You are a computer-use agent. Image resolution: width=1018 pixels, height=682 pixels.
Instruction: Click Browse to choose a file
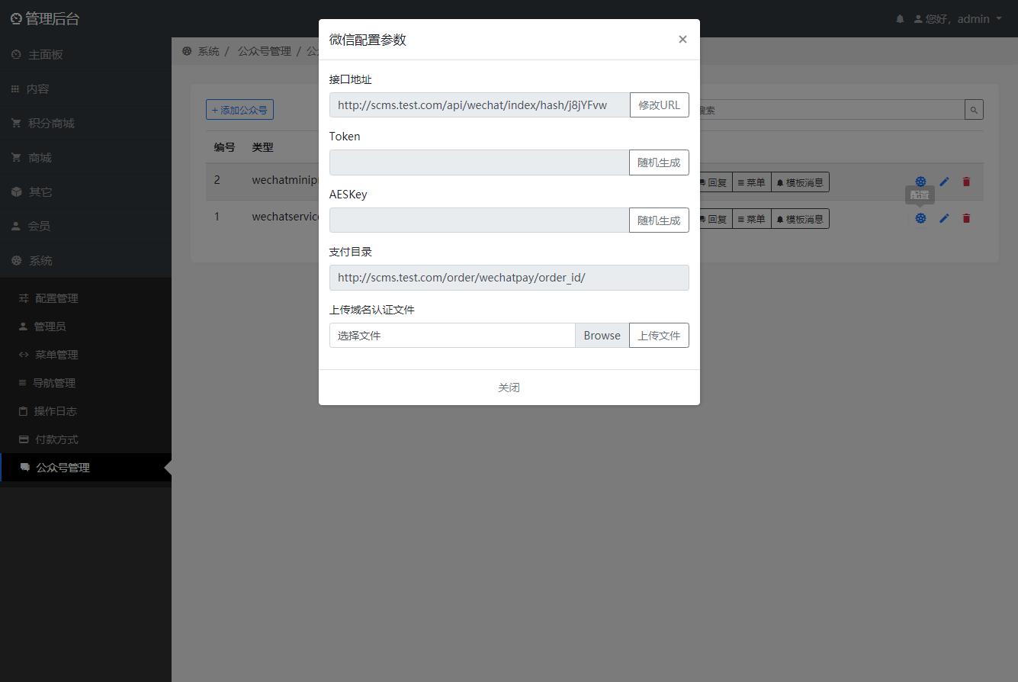tap(602, 336)
